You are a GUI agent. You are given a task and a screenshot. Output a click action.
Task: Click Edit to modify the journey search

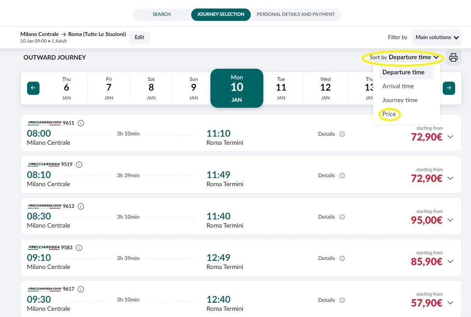(x=139, y=38)
